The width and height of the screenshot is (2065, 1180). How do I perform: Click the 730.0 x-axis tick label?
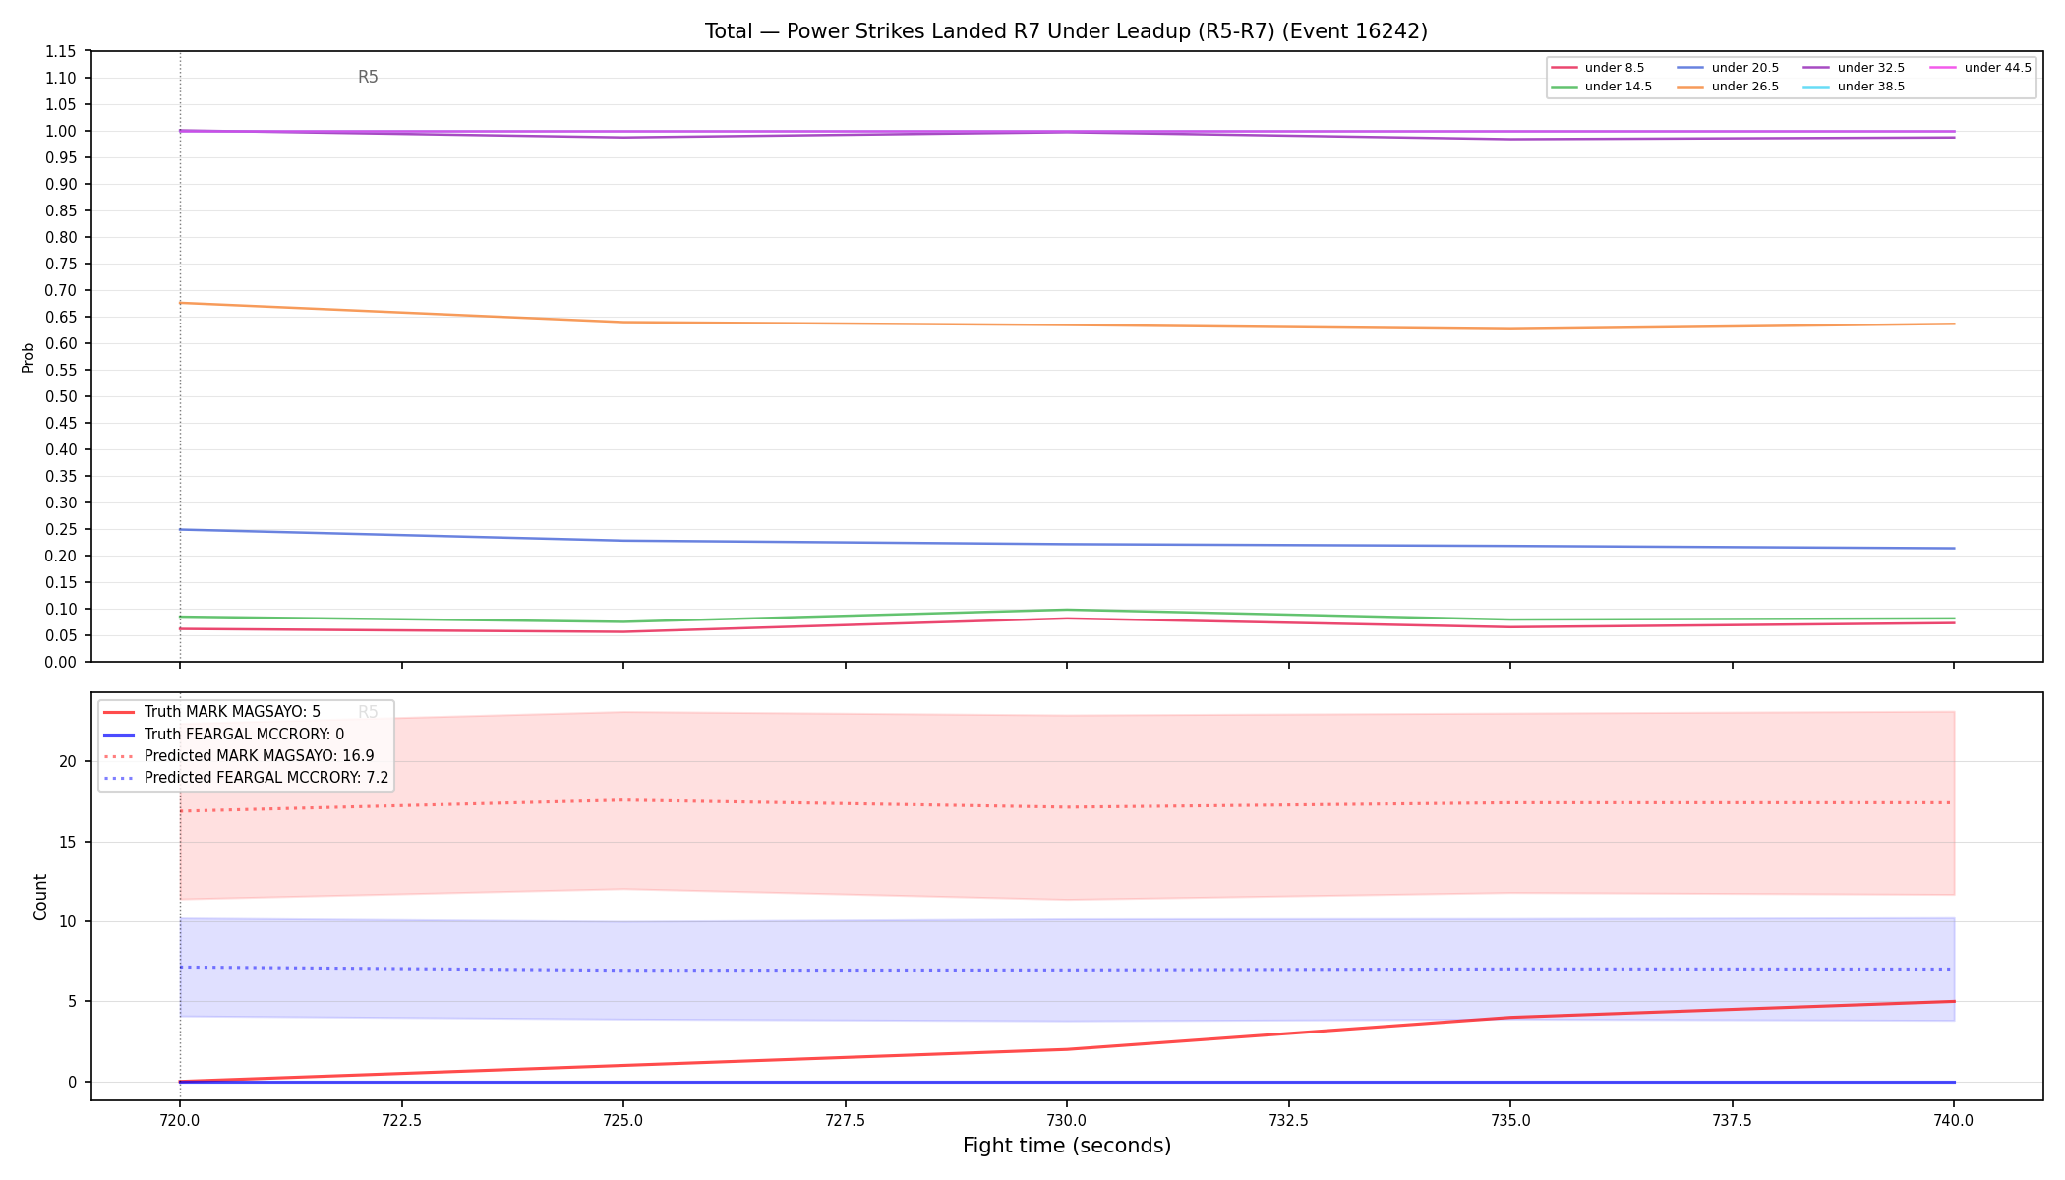click(1067, 1120)
